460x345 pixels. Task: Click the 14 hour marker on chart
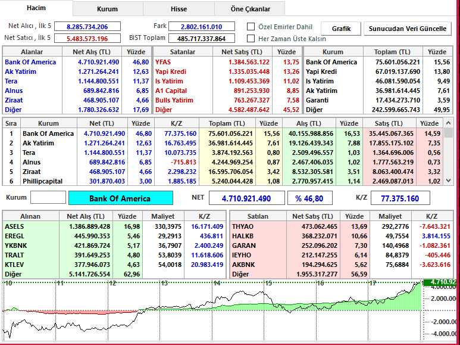(217, 283)
